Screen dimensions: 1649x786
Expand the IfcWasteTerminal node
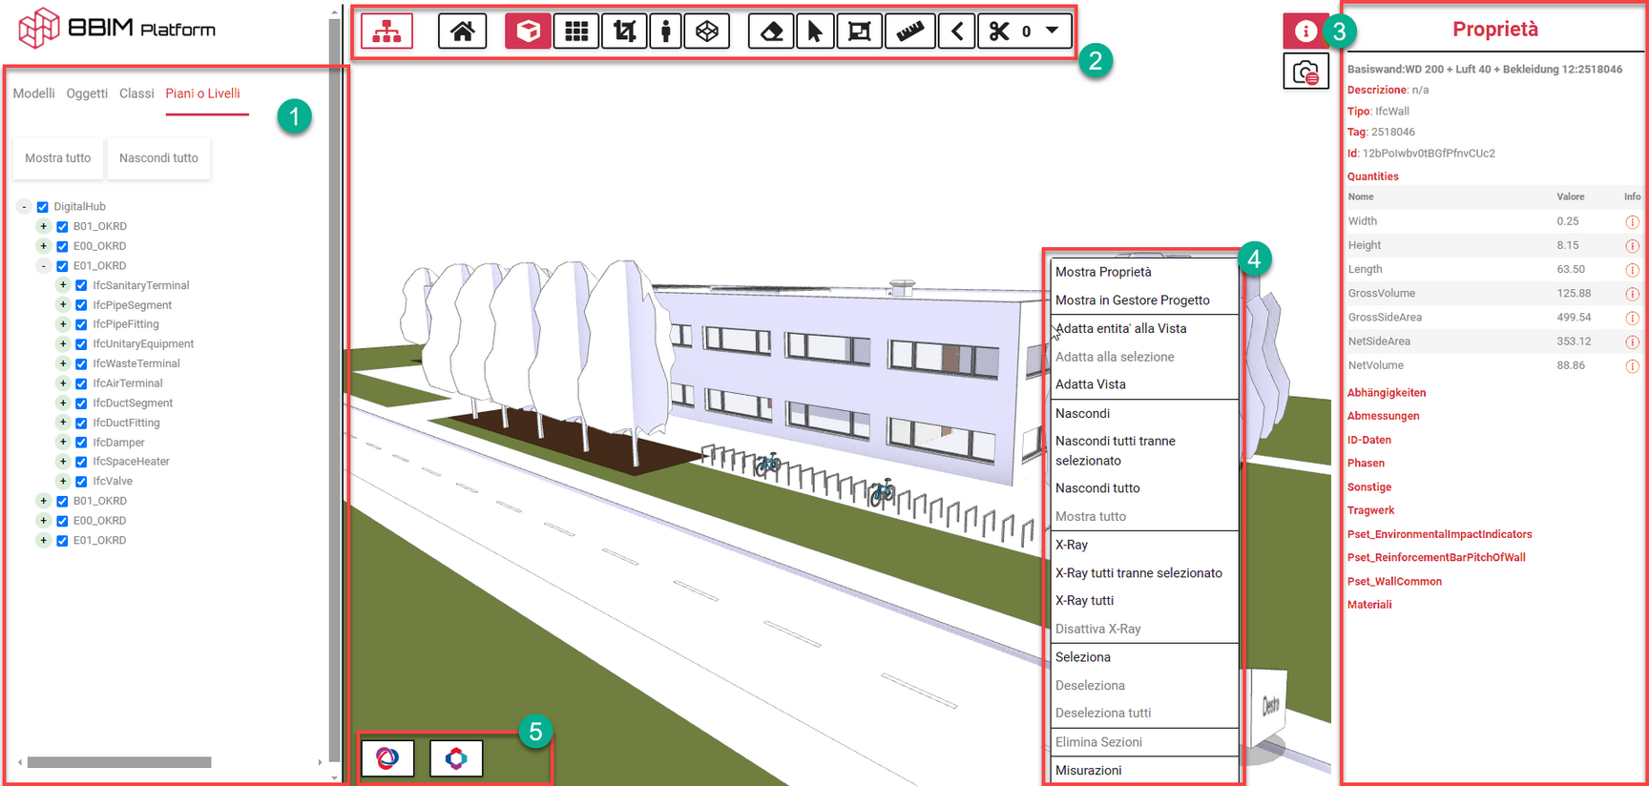coord(63,363)
